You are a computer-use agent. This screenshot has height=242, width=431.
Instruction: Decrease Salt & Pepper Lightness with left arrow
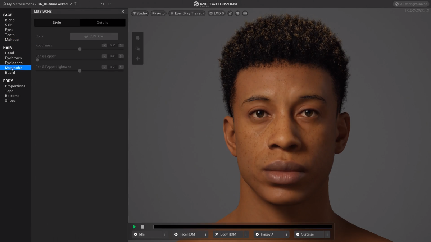click(104, 67)
